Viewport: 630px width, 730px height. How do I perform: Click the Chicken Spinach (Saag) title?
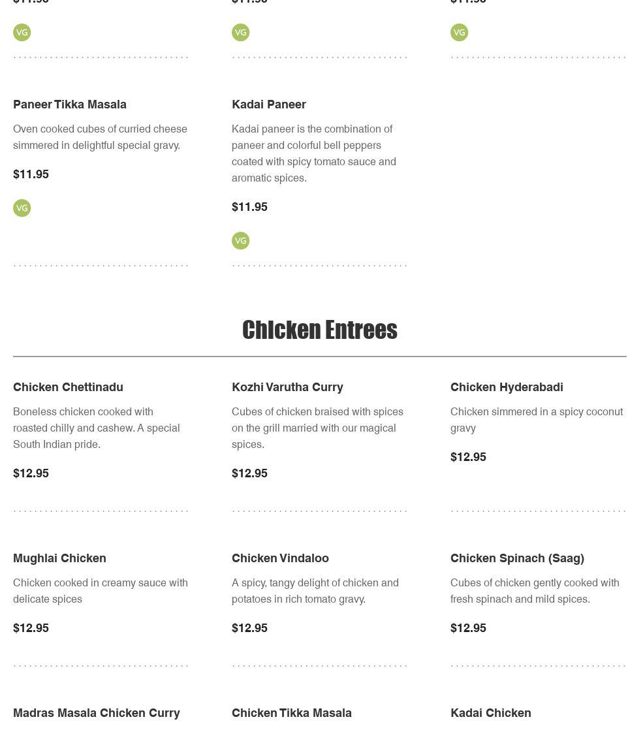click(x=517, y=558)
